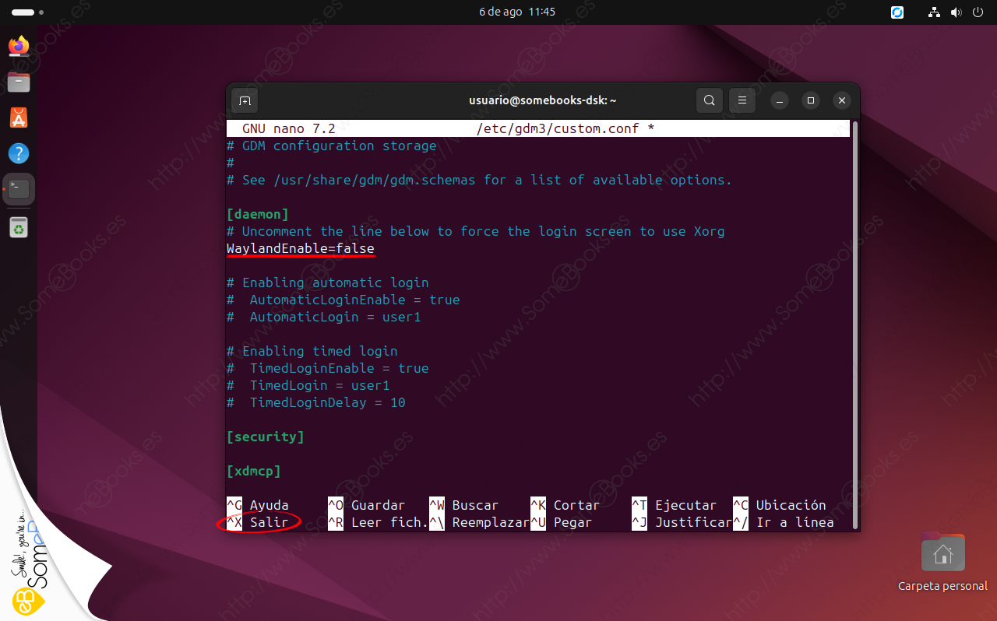Viewport: 997px width, 621px height.
Task: Click the ^X Salir shortcut
Action: coord(258,522)
